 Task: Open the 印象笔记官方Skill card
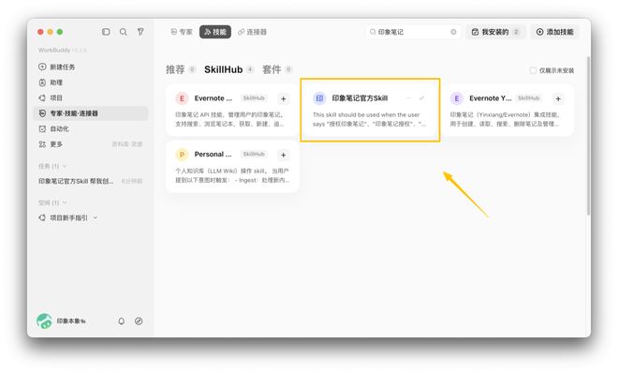[370, 110]
